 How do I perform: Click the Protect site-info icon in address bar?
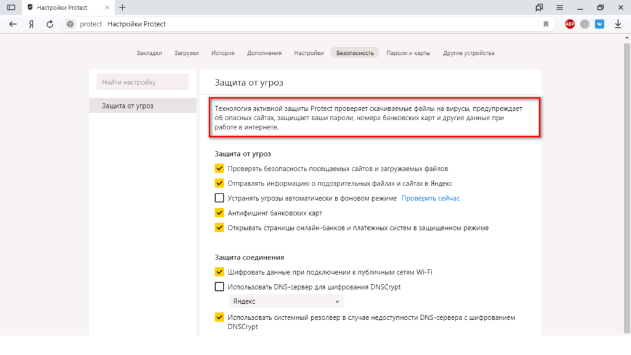click(x=70, y=24)
